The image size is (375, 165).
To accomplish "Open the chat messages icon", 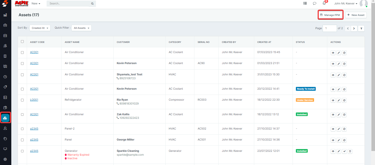I will click(x=314, y=4).
